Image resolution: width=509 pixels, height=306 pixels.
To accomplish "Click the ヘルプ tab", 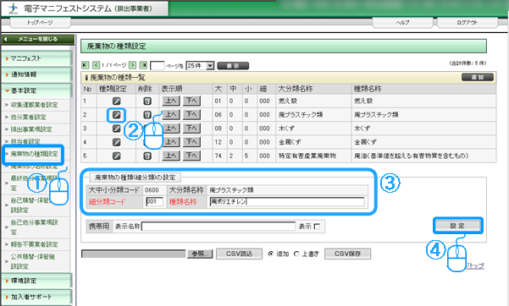I will [402, 22].
